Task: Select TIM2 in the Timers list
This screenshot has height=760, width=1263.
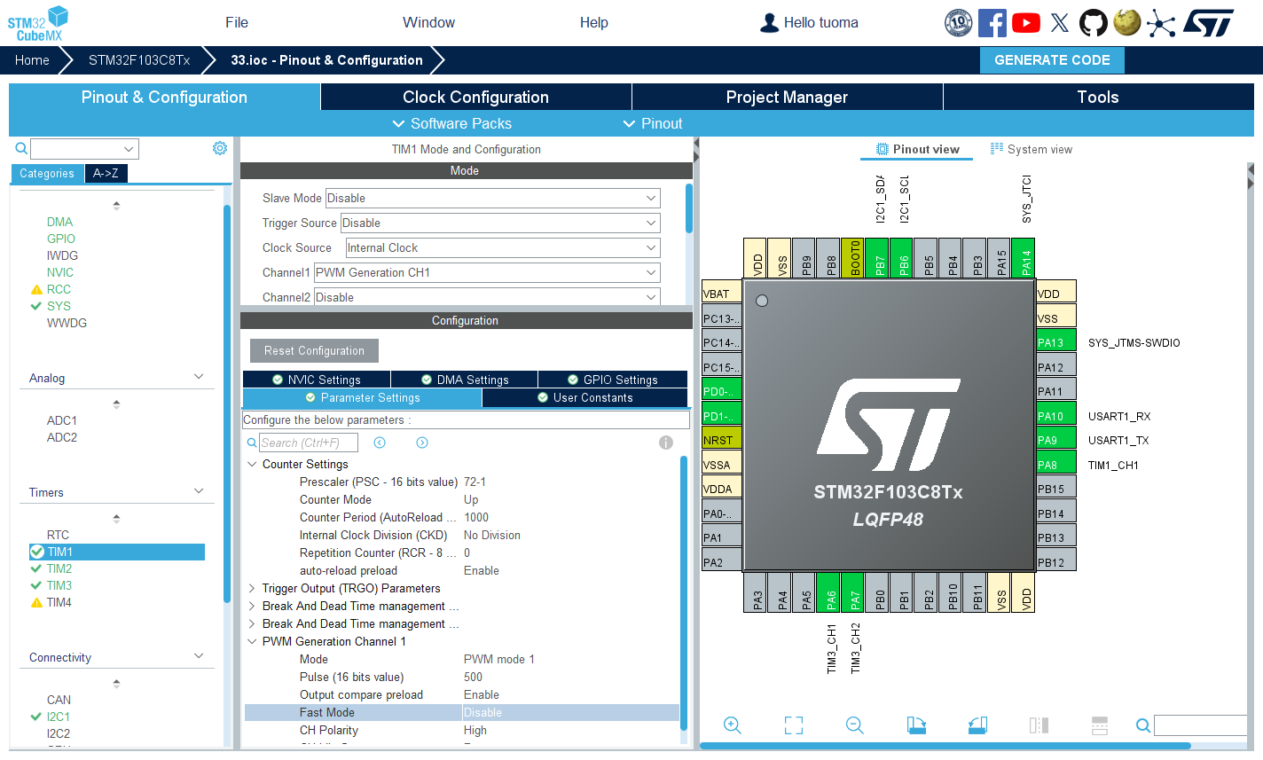Action: [x=59, y=568]
